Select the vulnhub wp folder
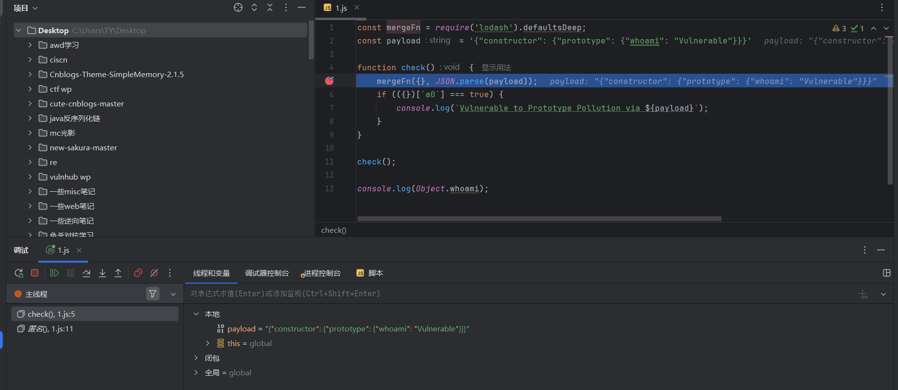Screen dimensions: 898x390 (70, 177)
